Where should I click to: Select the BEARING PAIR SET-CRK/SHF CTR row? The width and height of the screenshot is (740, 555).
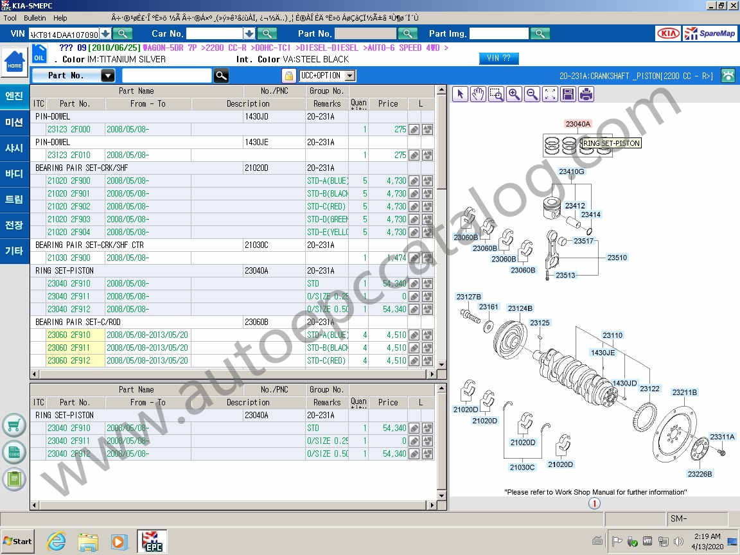232,245
